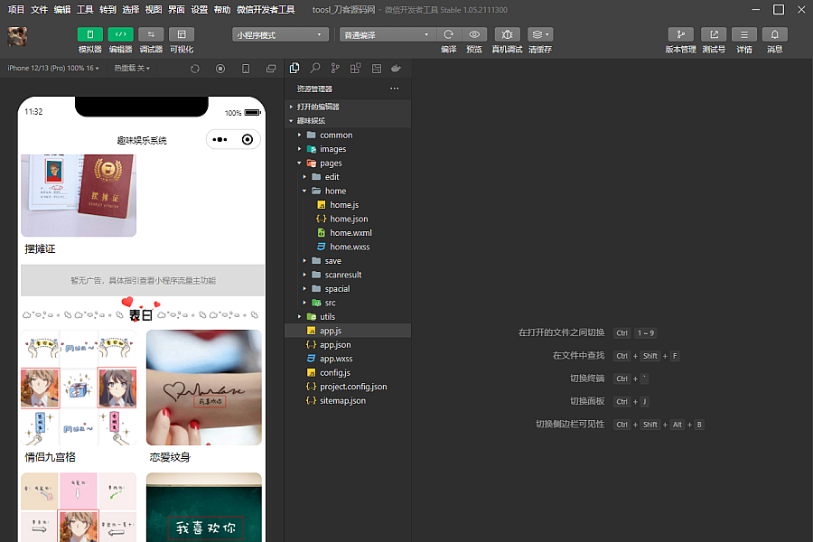The height and width of the screenshot is (542, 813).
Task: Click the compile (编译) refresh icon
Action: coord(448,34)
